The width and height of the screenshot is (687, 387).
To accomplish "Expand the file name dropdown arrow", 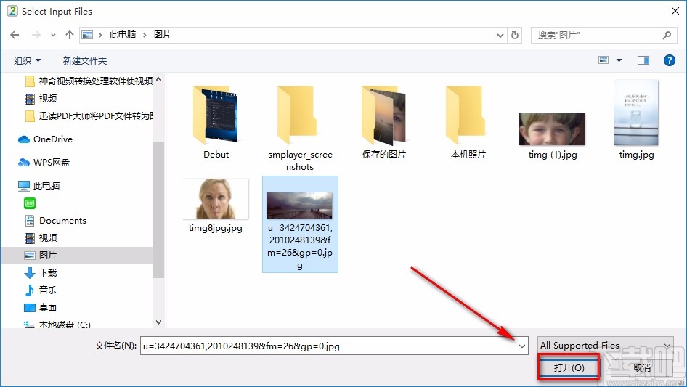I will [522, 346].
